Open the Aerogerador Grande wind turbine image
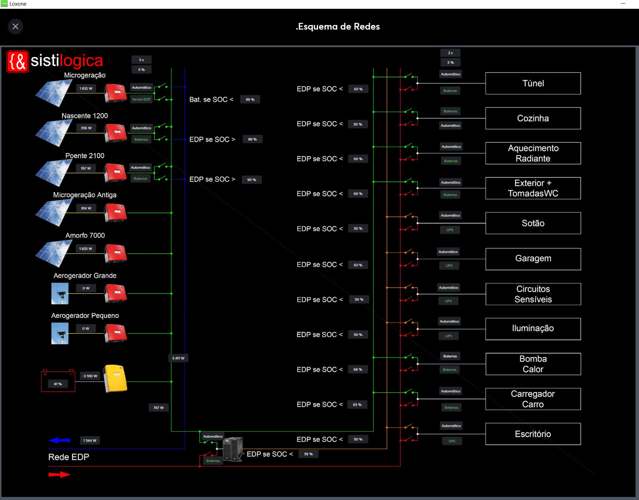This screenshot has height=500, width=639. point(60,293)
